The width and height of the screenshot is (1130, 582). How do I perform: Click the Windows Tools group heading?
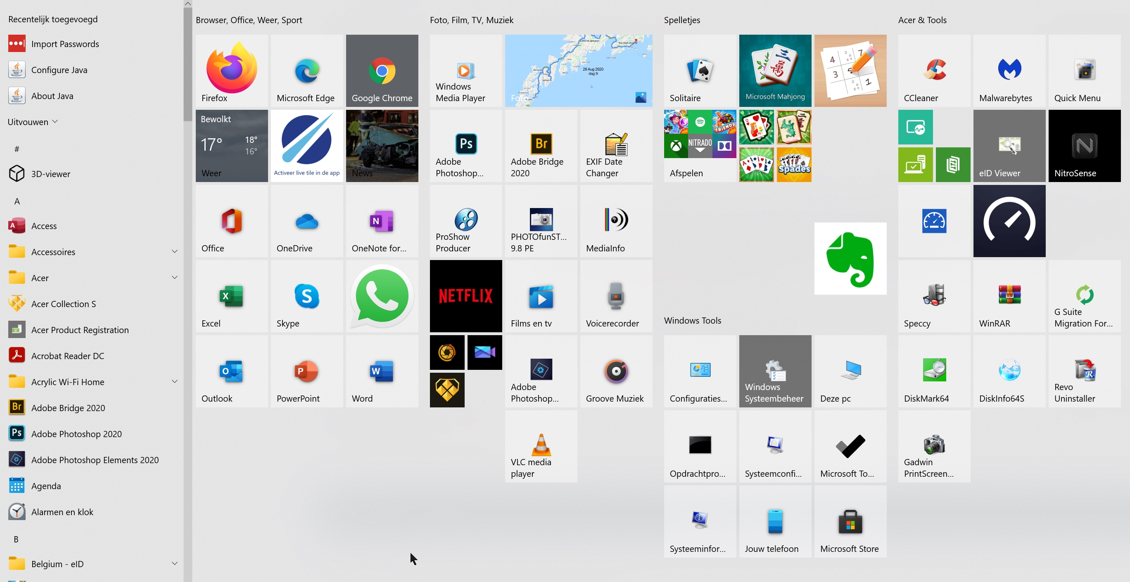coord(692,320)
